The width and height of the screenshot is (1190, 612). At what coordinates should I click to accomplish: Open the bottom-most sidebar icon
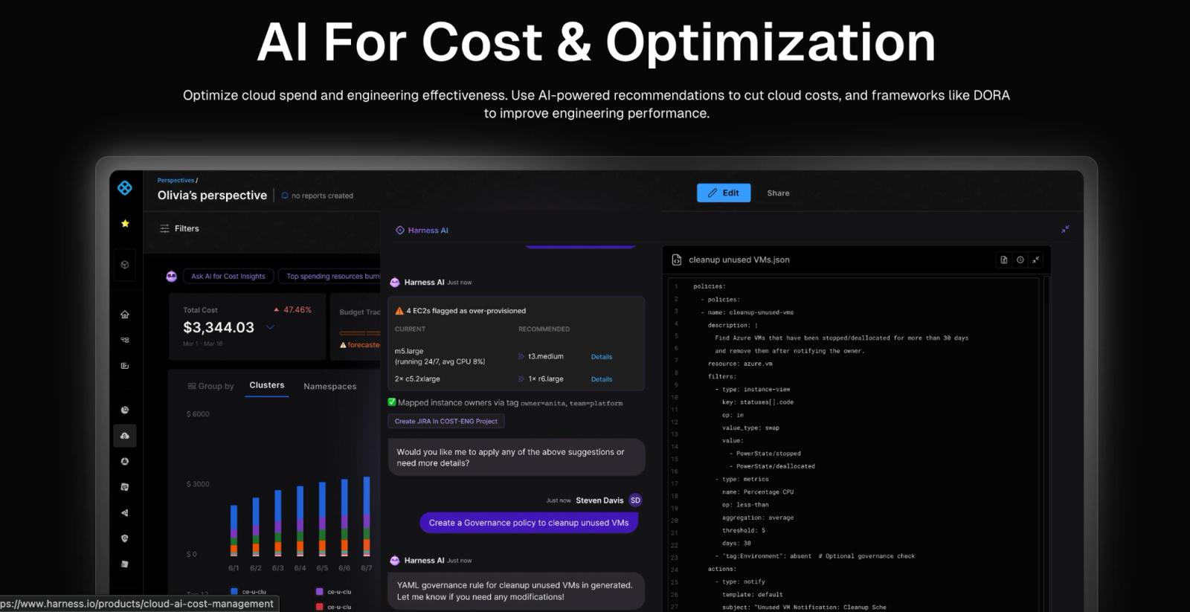coord(125,564)
